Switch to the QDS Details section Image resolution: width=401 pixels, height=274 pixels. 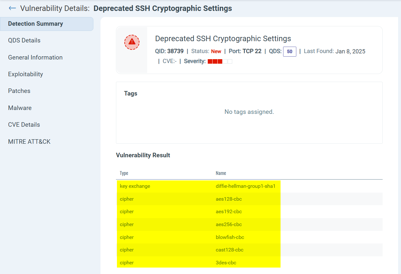coord(24,40)
